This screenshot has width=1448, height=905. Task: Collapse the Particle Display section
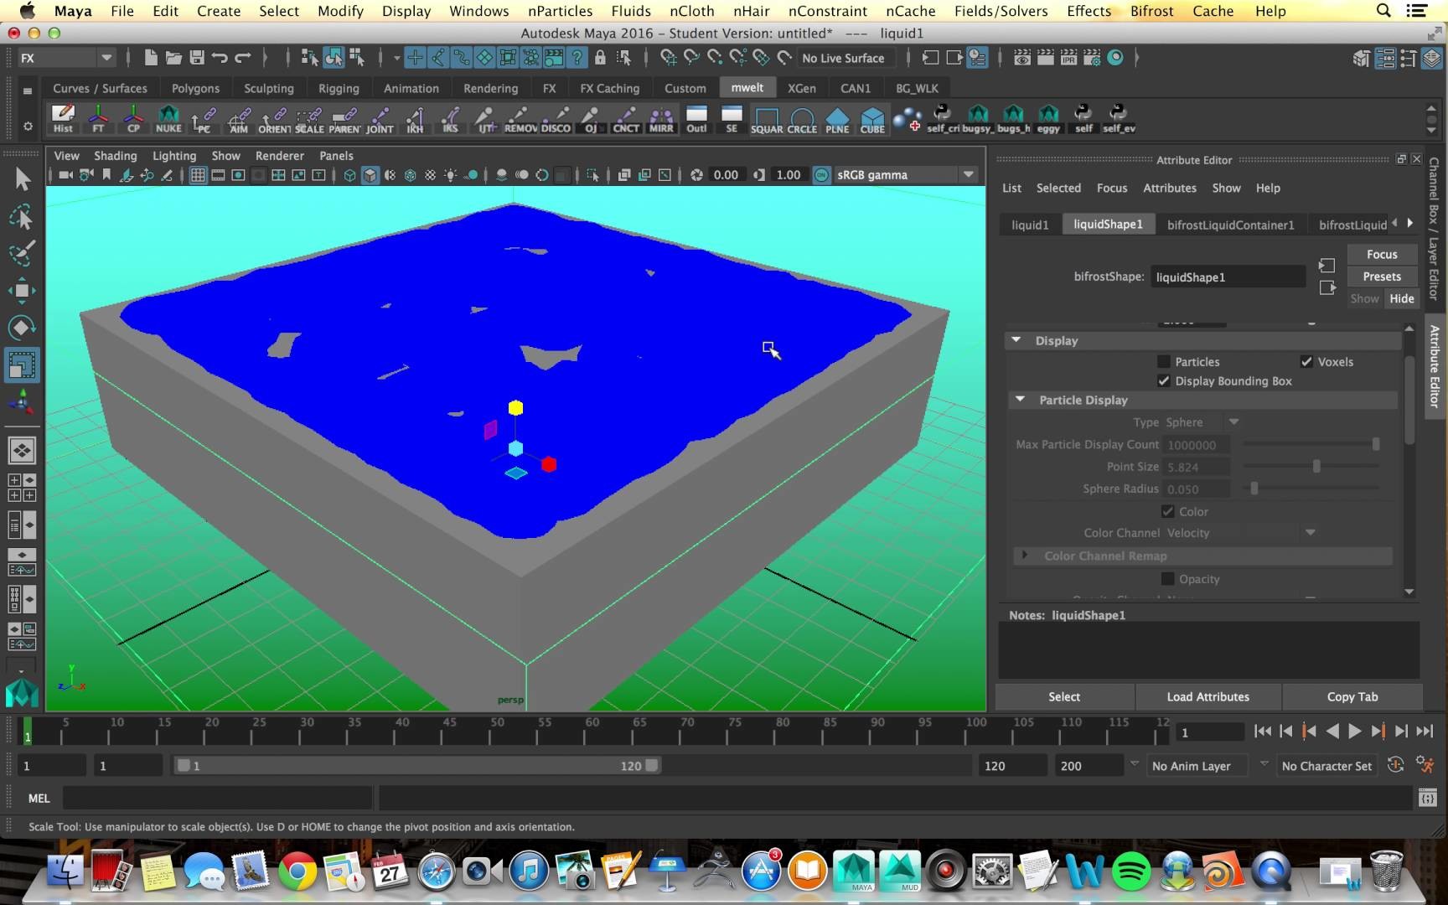click(1020, 400)
